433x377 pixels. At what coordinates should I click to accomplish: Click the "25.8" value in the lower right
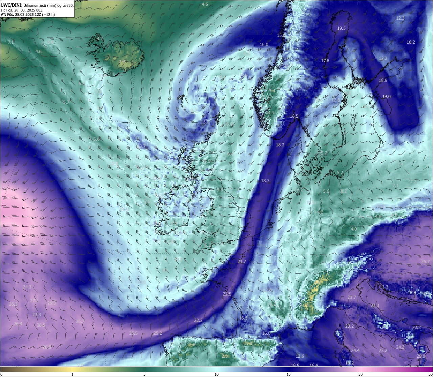(x=421, y=356)
